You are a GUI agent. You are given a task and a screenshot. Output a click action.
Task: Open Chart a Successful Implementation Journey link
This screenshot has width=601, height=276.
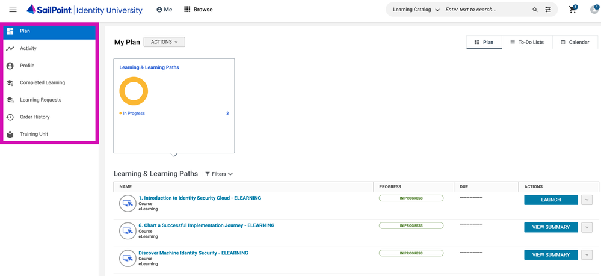(206, 225)
